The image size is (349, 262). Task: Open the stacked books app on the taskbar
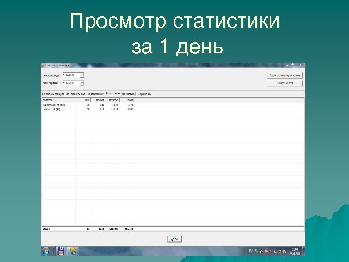pyautogui.click(x=73, y=251)
